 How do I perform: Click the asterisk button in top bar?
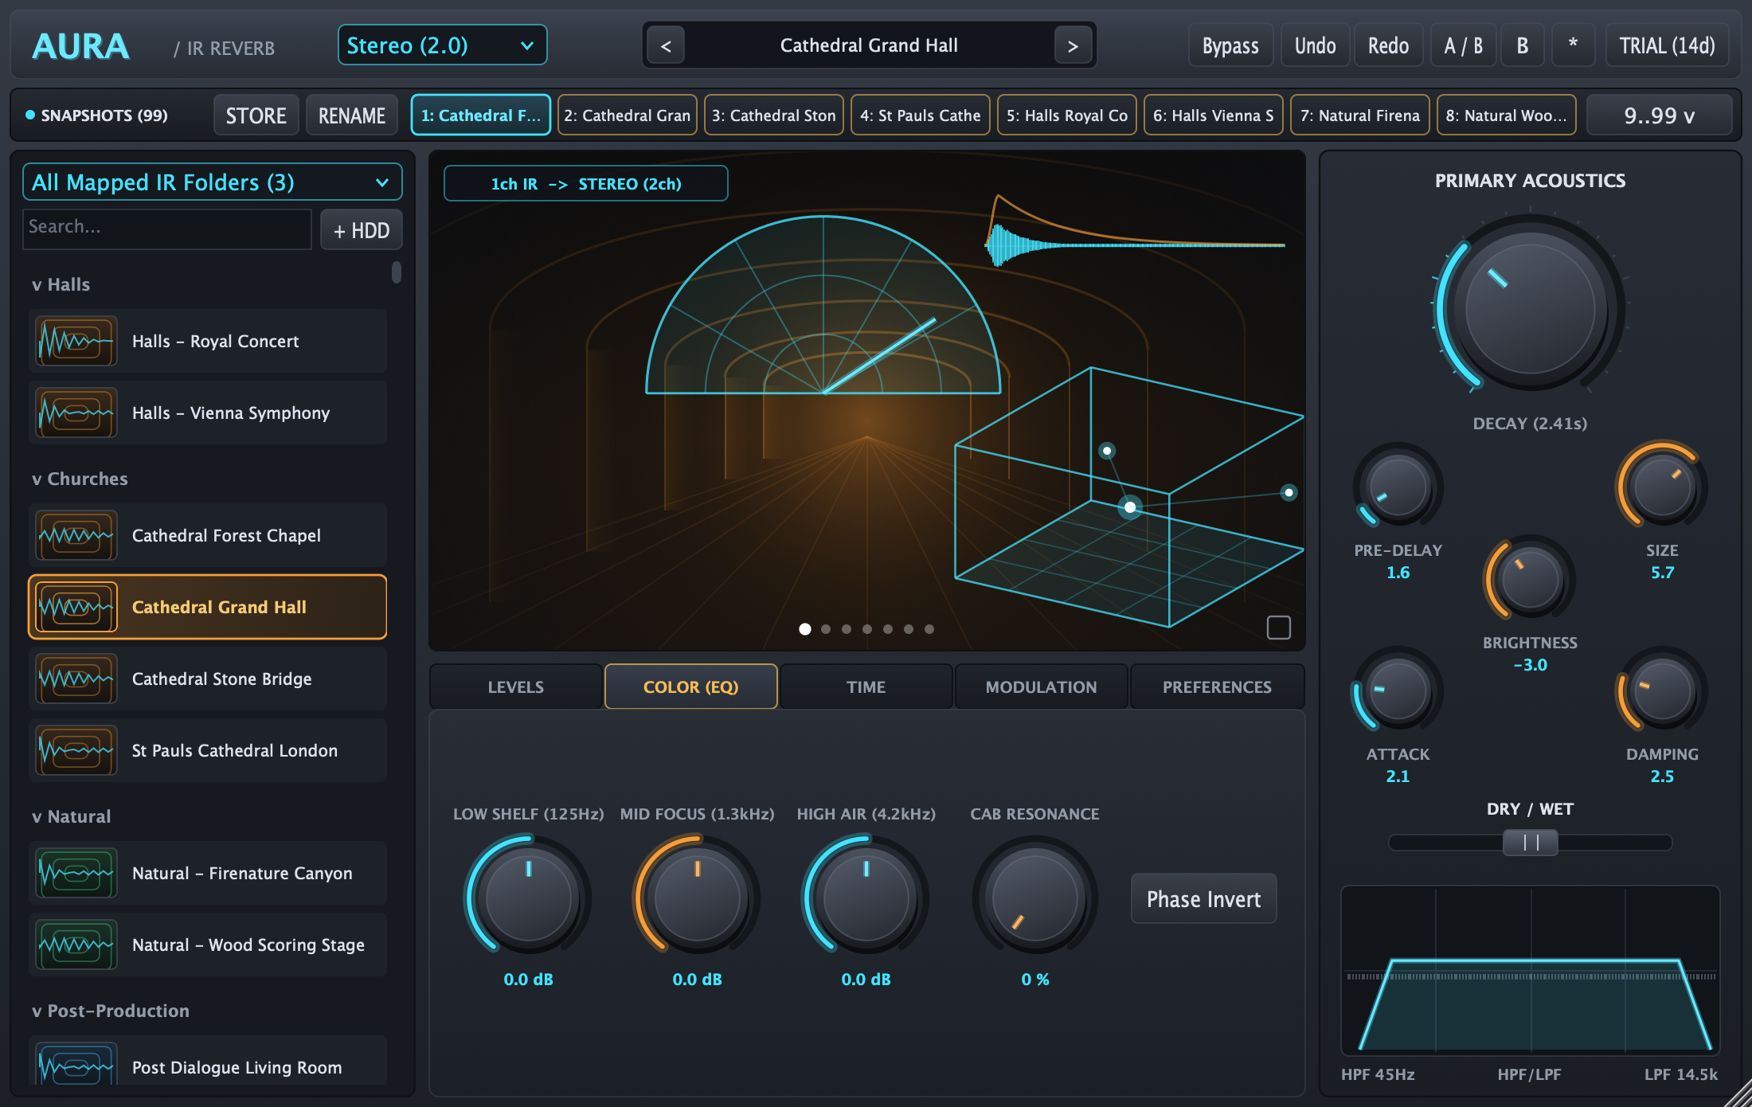tap(1573, 45)
